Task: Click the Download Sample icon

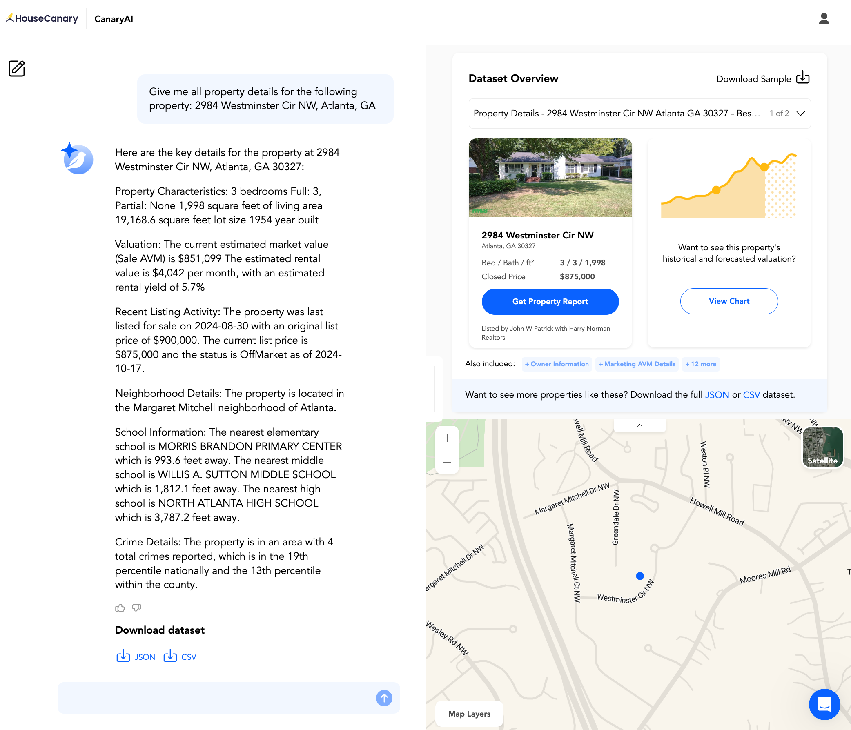Action: [x=802, y=78]
